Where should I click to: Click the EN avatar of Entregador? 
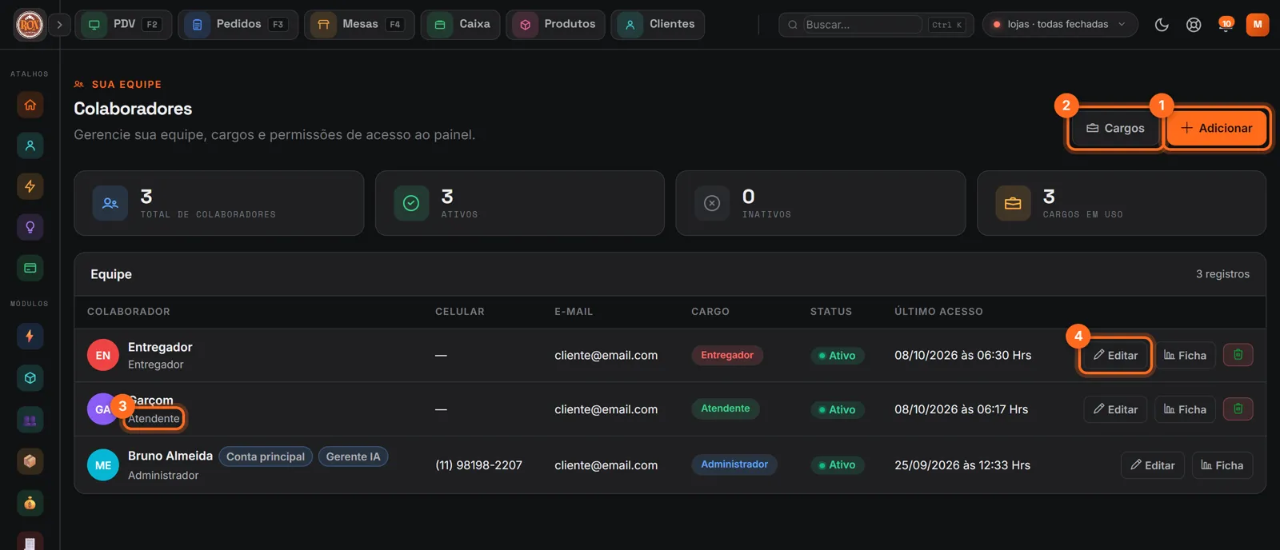[103, 356]
